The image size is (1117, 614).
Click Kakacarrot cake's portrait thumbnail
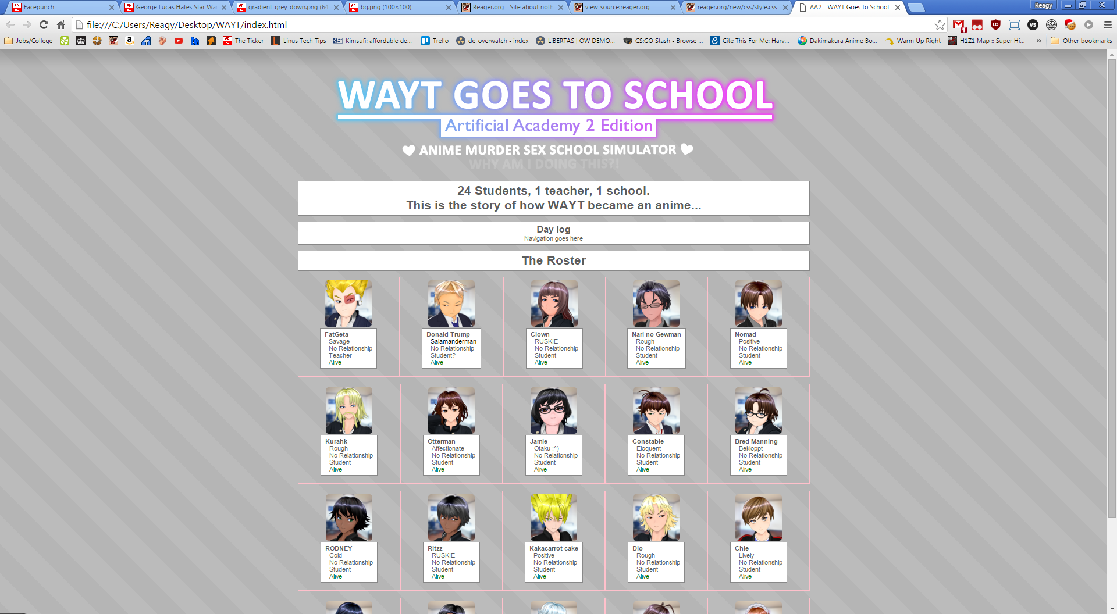point(554,517)
